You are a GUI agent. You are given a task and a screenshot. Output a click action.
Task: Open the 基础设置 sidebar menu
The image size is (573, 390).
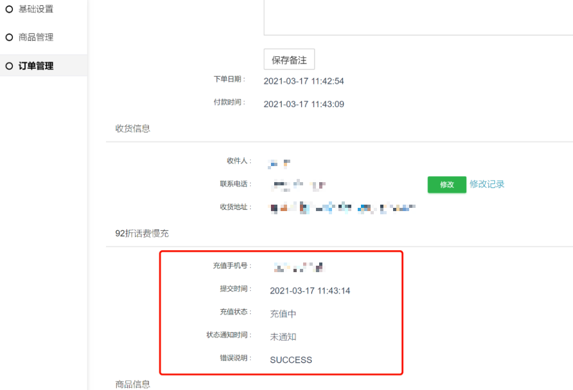[36, 9]
